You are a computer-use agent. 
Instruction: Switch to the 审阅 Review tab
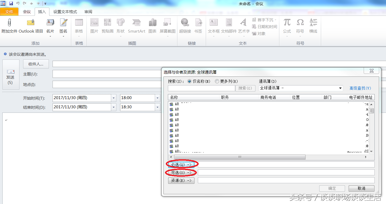pyautogui.click(x=88, y=12)
